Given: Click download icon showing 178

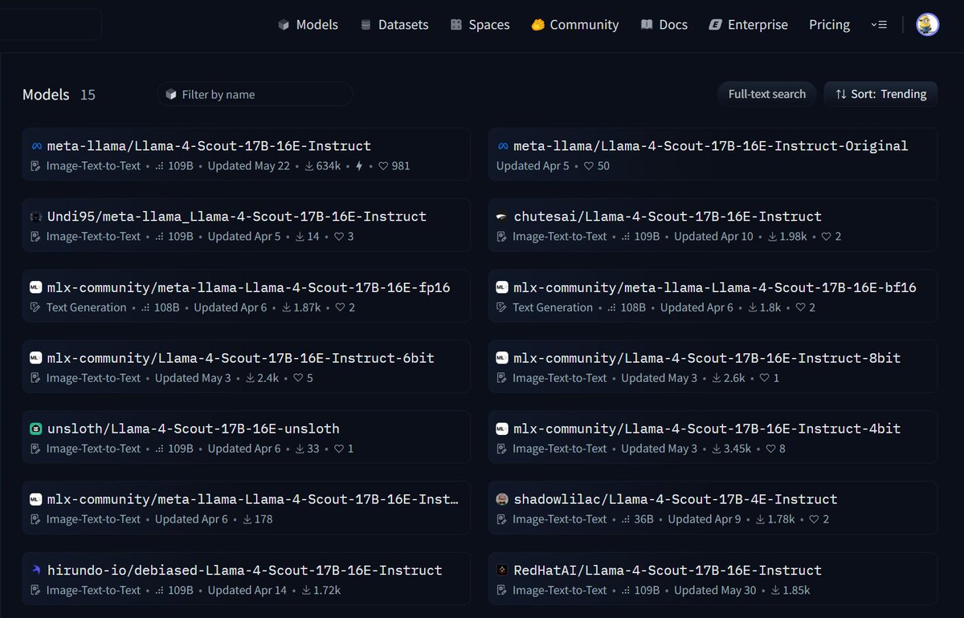Looking at the screenshot, I should [247, 519].
